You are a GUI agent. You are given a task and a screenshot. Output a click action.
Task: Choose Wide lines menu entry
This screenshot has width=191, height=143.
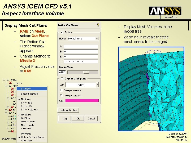tap(32, 141)
